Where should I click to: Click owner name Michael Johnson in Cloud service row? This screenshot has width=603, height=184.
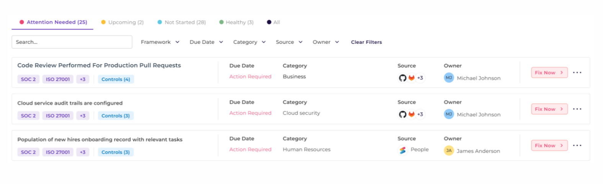(479, 115)
